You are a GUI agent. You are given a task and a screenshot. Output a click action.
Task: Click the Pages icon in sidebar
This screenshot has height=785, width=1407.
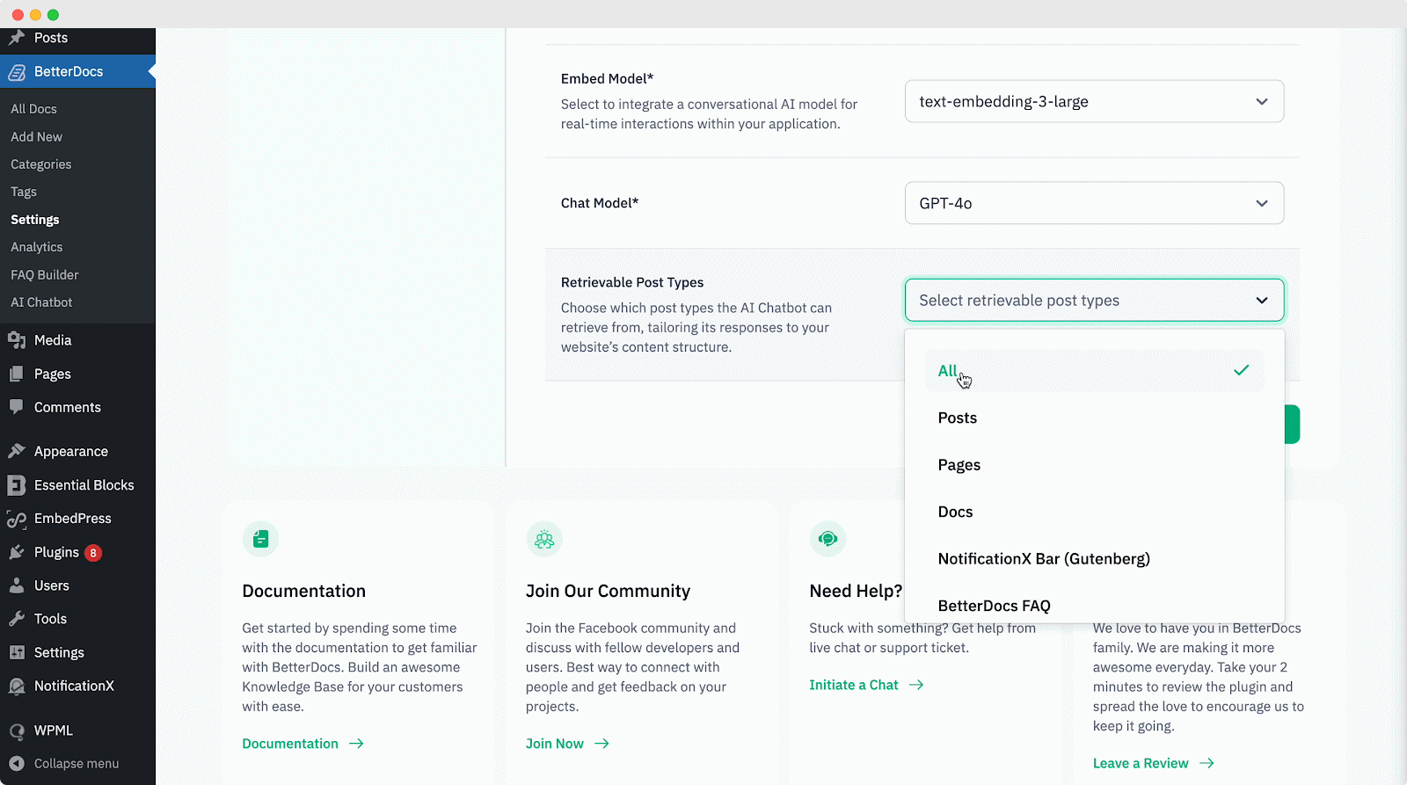17,374
